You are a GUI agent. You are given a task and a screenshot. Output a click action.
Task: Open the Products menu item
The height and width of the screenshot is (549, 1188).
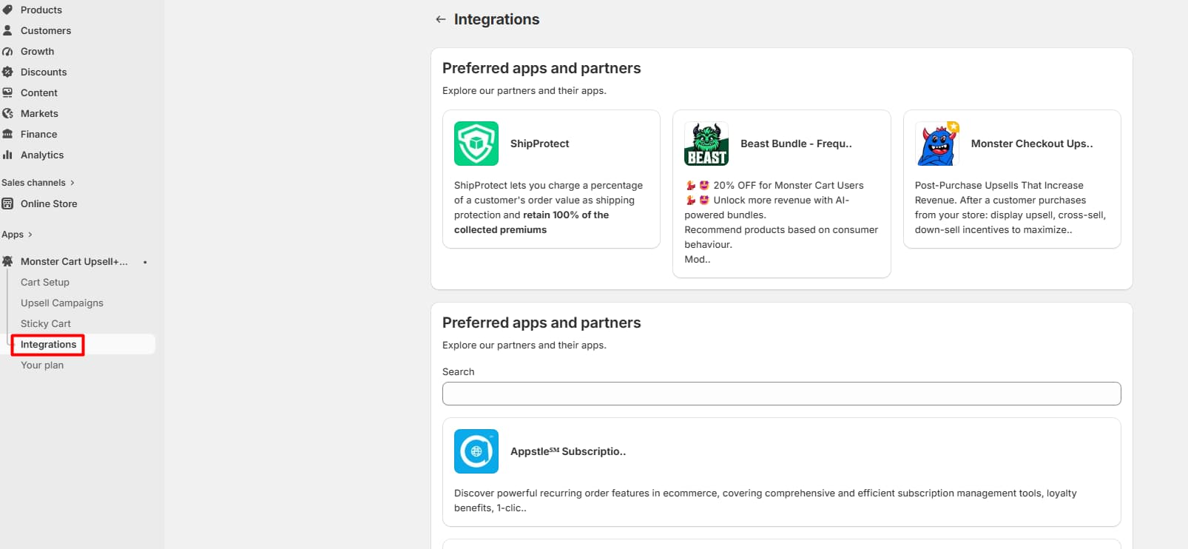click(x=41, y=10)
